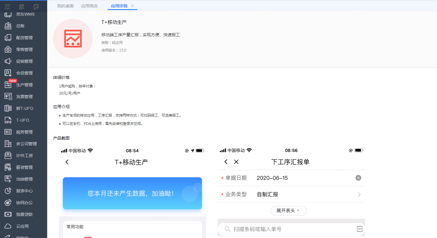437x238 pixels.
Task: Click the 云应用 cloud icon
Action: coord(8,226)
